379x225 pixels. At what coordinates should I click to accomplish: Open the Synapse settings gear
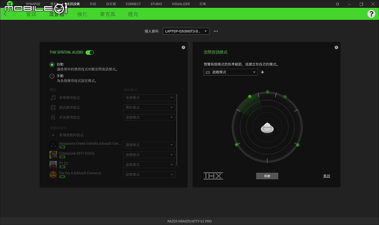(x=337, y=4)
